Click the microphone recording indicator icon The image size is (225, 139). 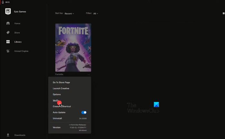[3, 2]
